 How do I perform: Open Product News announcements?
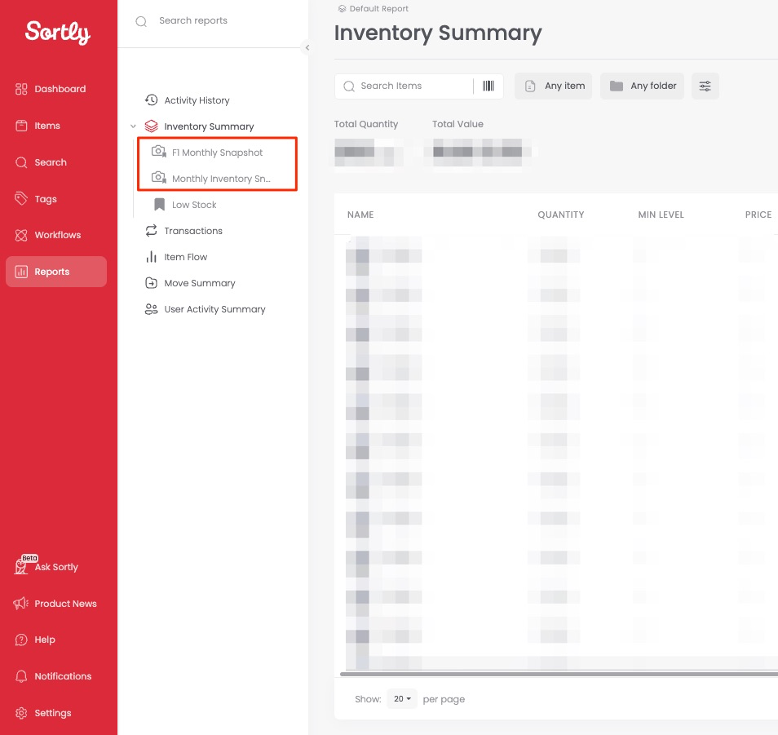click(64, 604)
